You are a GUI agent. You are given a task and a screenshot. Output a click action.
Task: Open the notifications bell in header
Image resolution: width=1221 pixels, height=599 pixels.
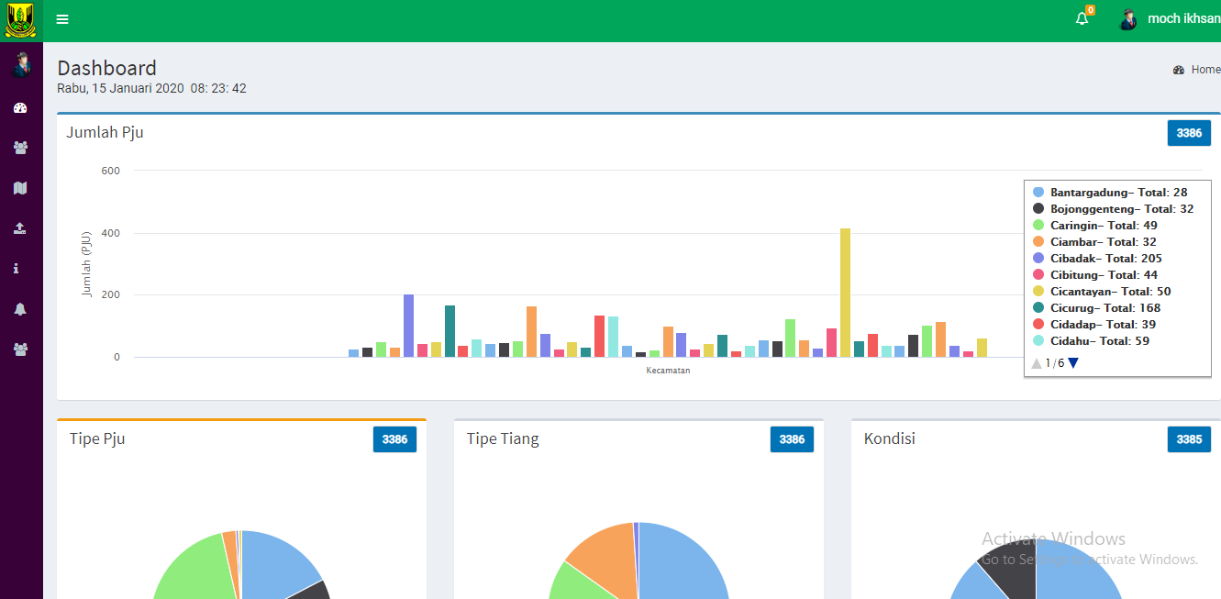[x=1082, y=19]
